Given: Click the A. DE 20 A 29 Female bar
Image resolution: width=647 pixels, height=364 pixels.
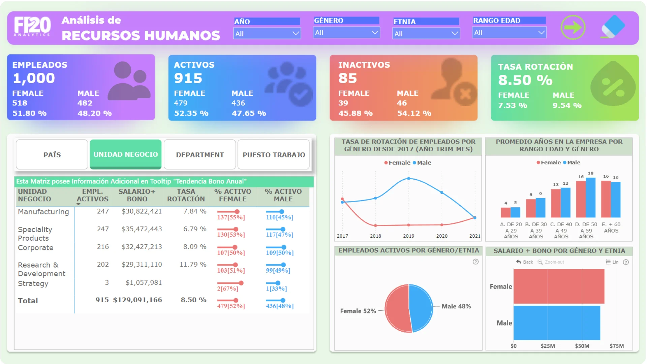Looking at the screenshot, I should 505,212.
